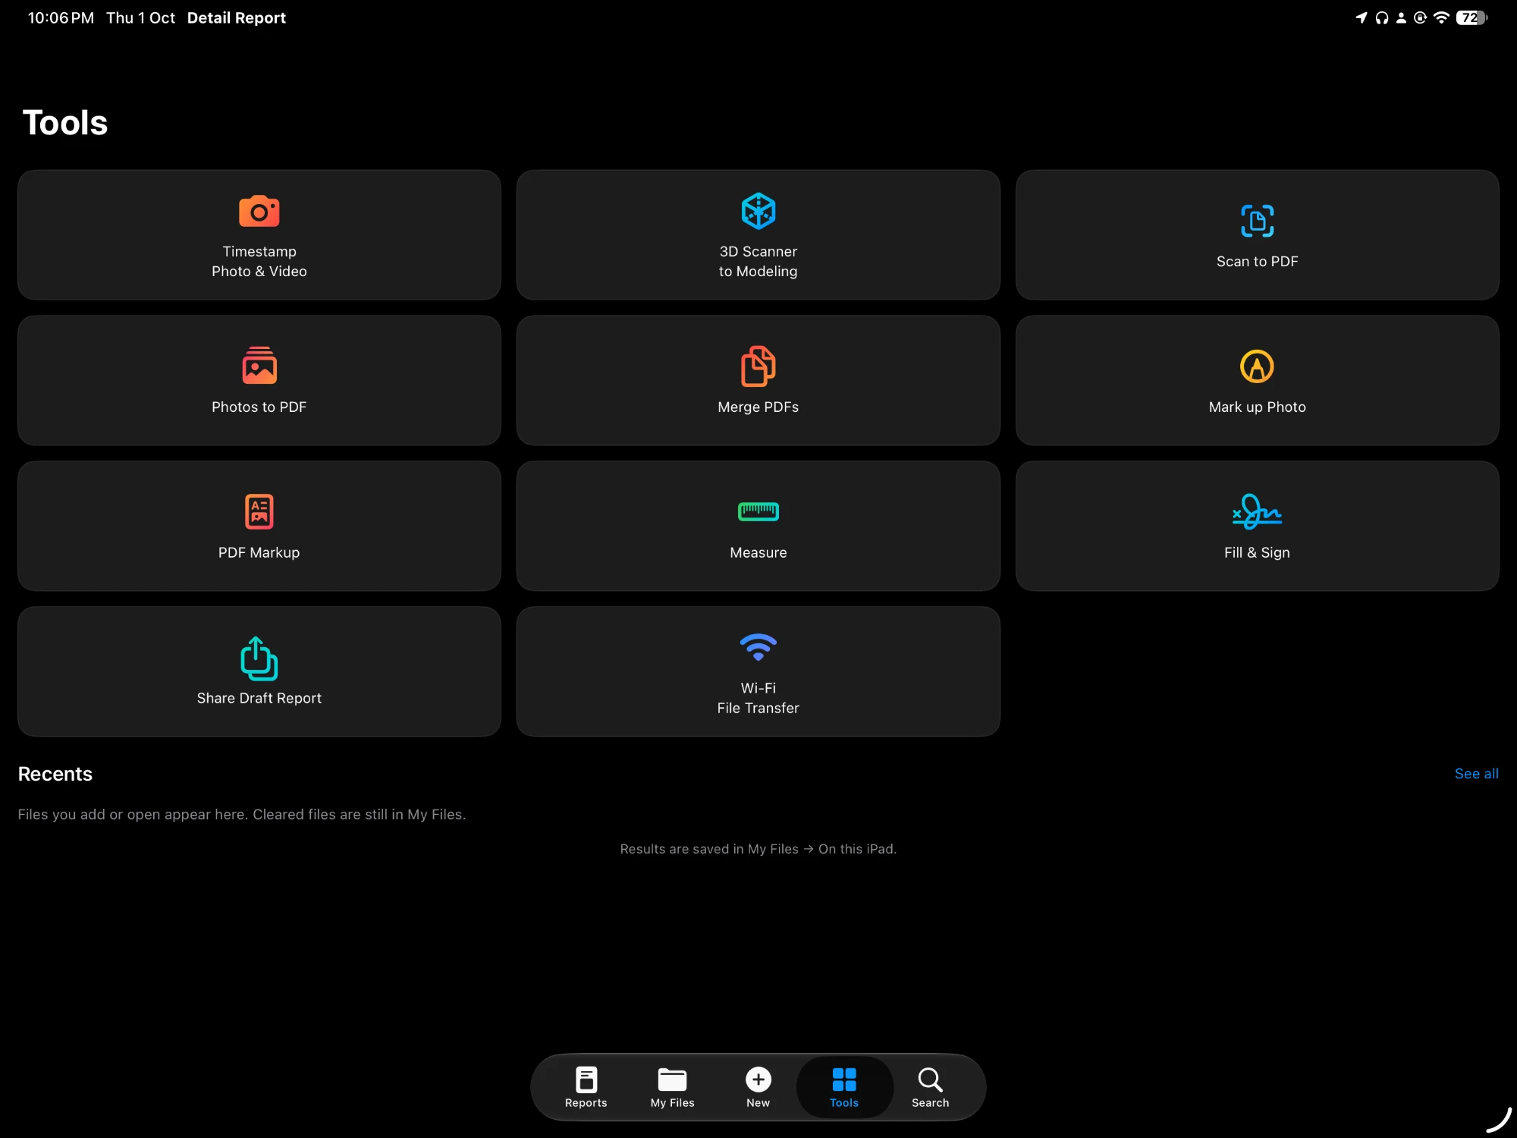Open the My Files tab
Image resolution: width=1517 pixels, height=1138 pixels.
672,1087
